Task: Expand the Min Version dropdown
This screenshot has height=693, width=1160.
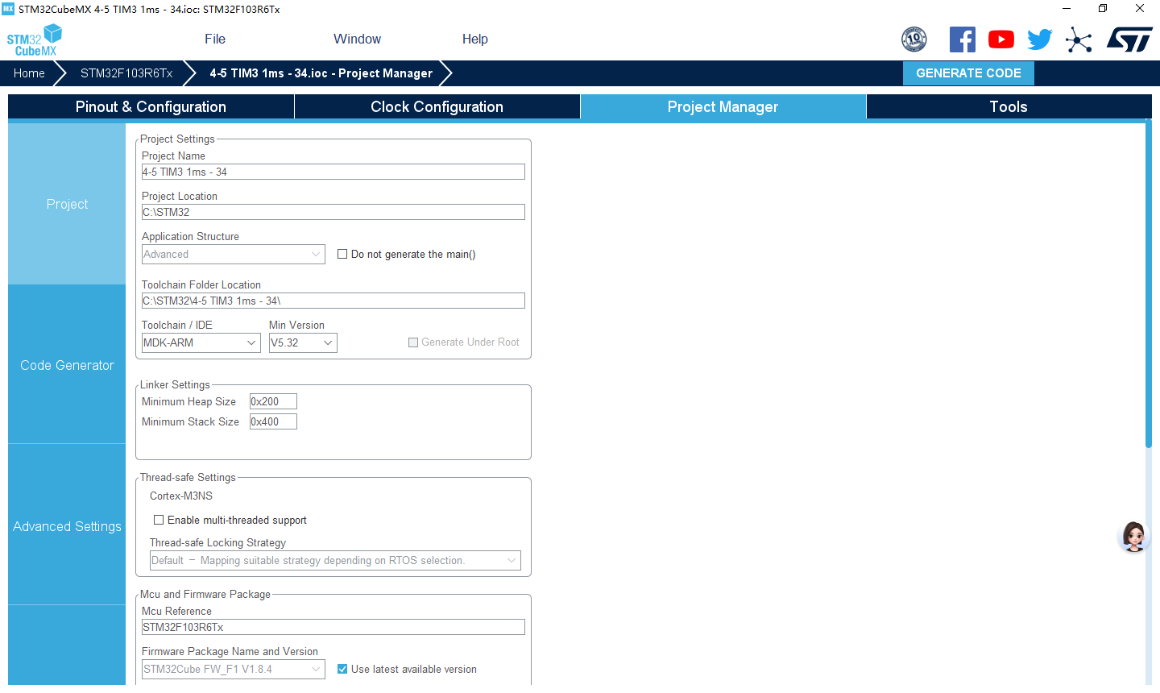Action: pyautogui.click(x=303, y=342)
